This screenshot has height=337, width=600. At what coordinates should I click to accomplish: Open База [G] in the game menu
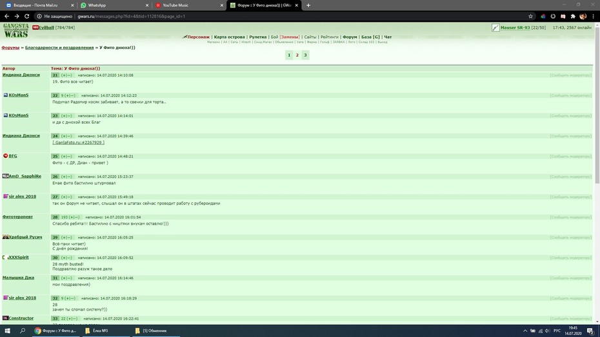pos(370,37)
